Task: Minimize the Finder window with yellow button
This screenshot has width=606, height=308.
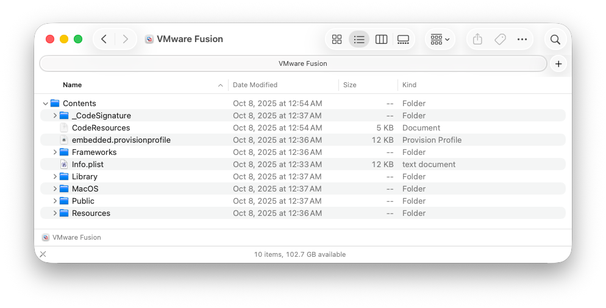Action: [x=64, y=39]
